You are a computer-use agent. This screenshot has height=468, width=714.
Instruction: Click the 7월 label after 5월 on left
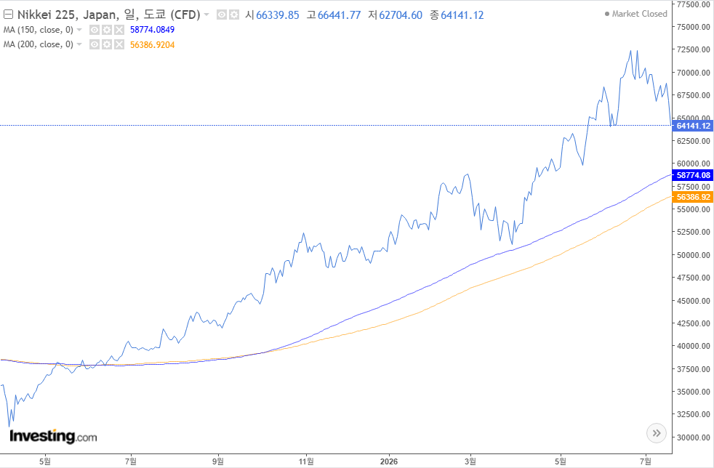(x=131, y=461)
